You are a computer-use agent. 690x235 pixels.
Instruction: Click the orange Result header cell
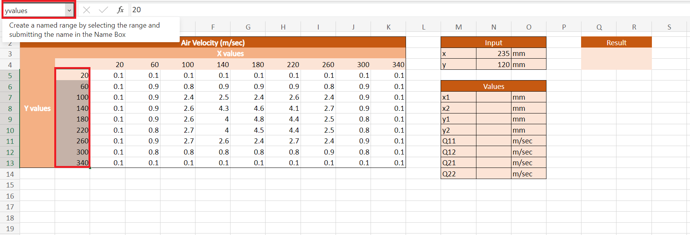[x=616, y=43]
